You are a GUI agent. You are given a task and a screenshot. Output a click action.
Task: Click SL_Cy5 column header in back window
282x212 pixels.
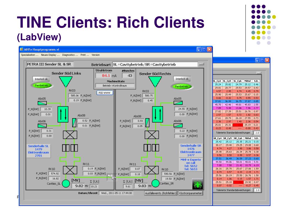(227, 81)
